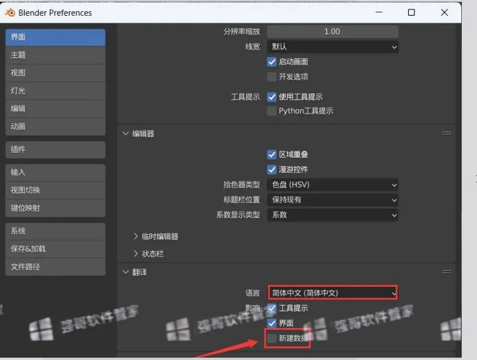Viewport: 477px width, 360px height.
Task: Click the 编辑器 panel drag grip dots
Action: [446, 133]
